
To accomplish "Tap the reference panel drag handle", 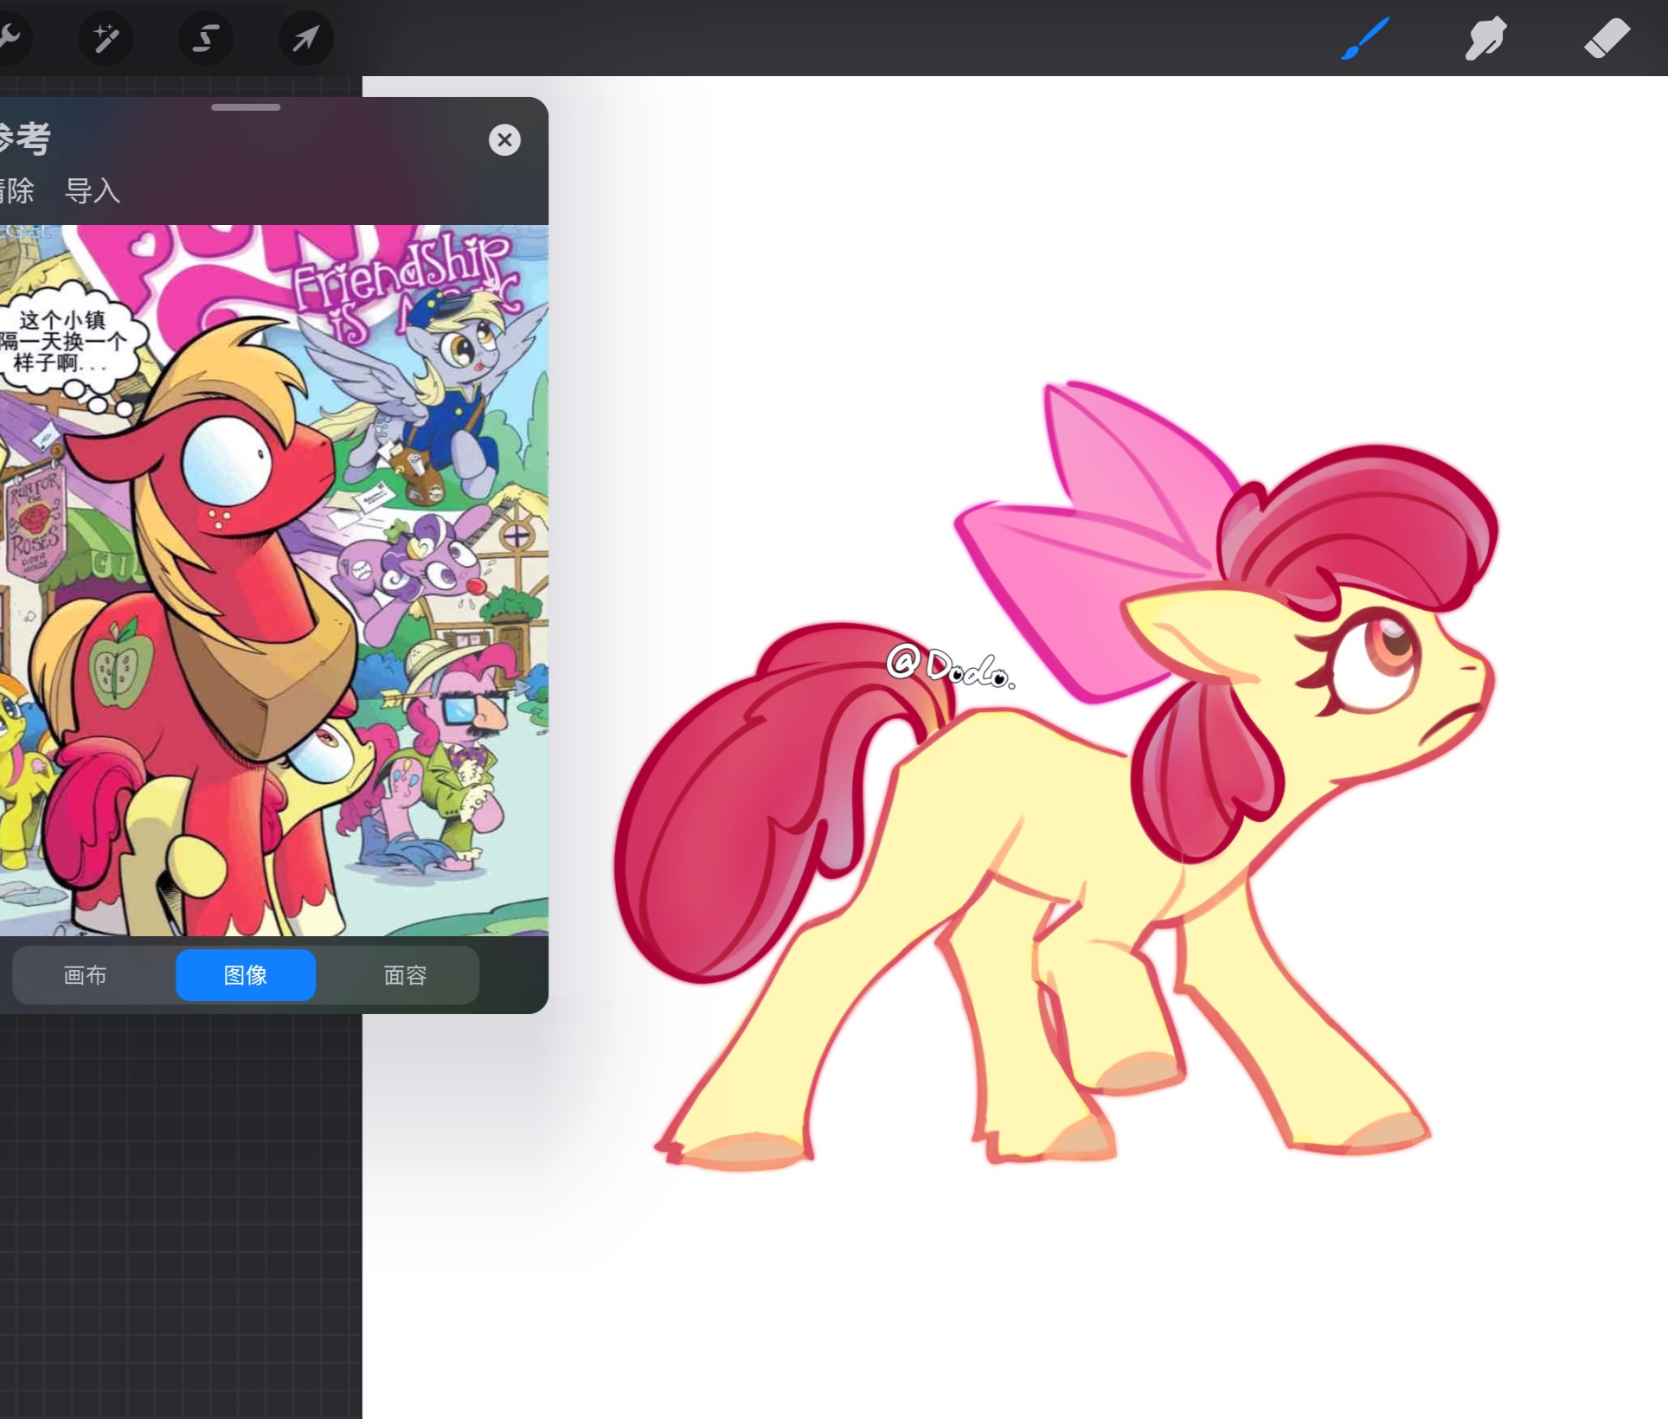I will pyautogui.click(x=246, y=107).
